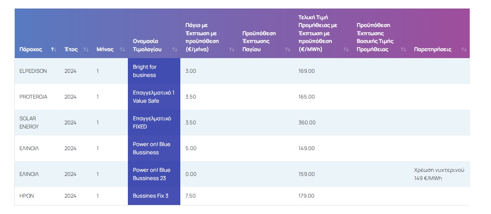Sort table by Πάροχος column arrows
This screenshot has height=214, width=491.
[x=54, y=50]
